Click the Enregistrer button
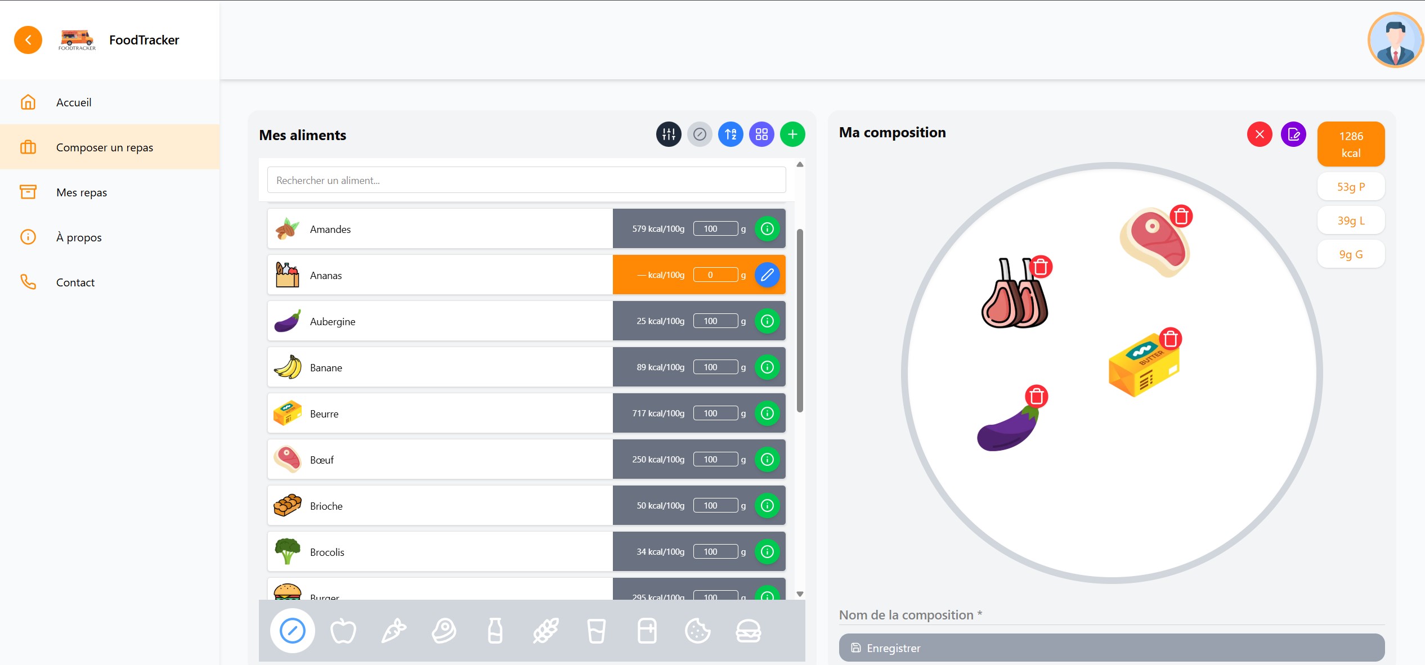This screenshot has width=1425, height=665. click(x=1111, y=648)
